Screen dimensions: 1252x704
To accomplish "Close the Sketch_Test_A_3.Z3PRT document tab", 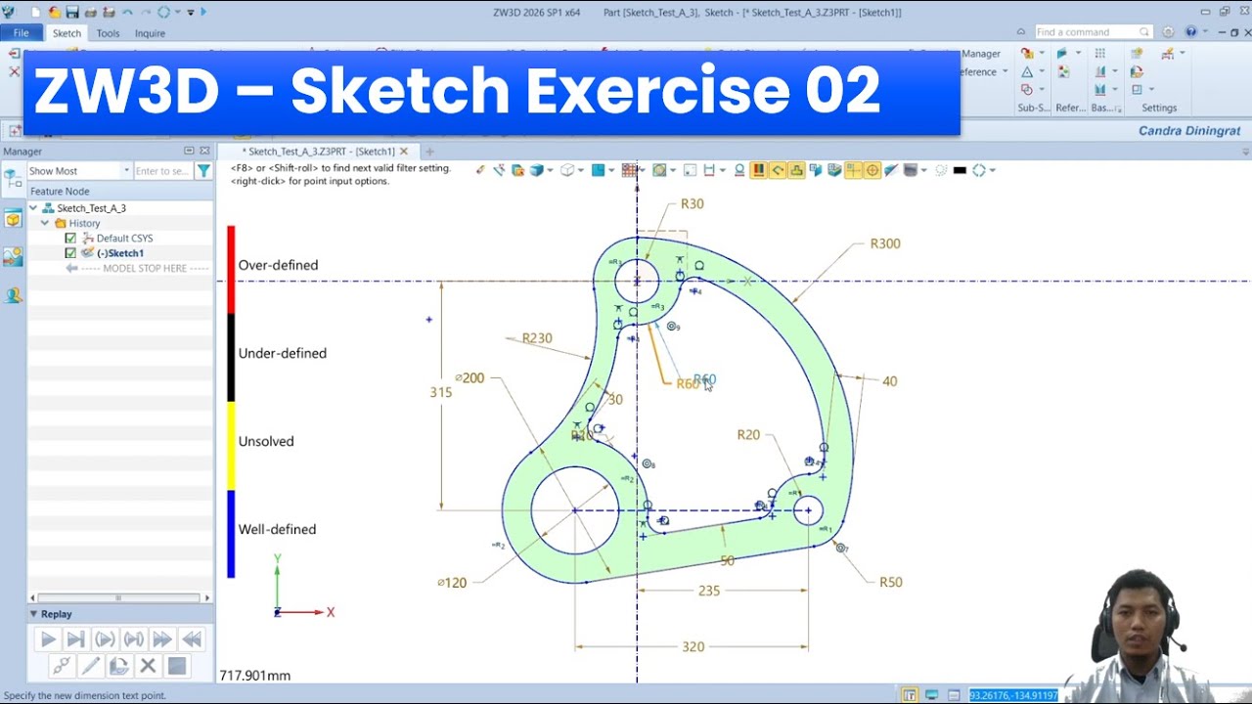I will tap(404, 152).
